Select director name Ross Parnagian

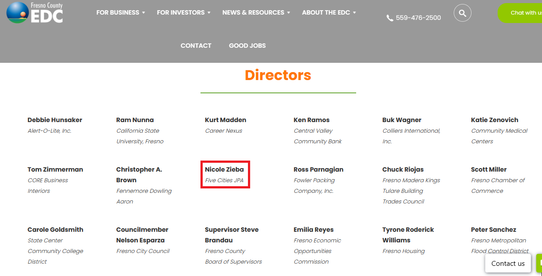318,169
